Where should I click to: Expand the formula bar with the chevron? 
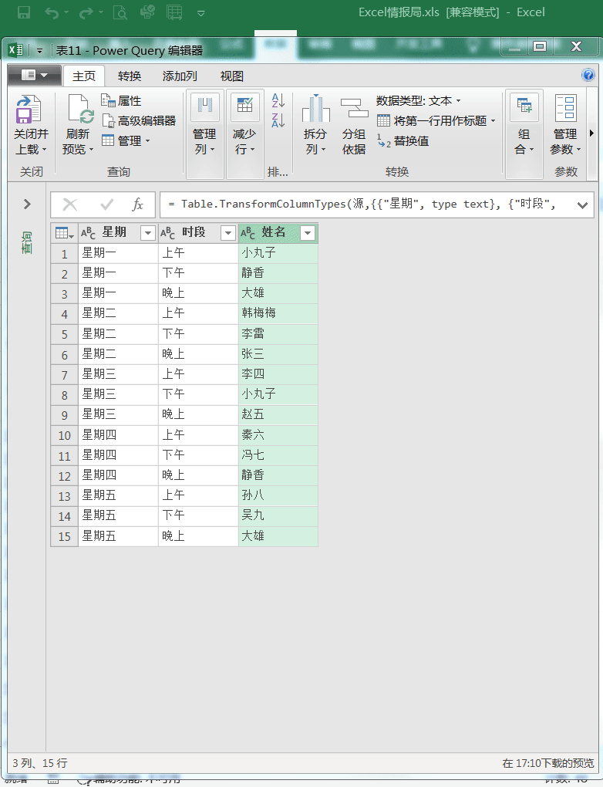[581, 204]
